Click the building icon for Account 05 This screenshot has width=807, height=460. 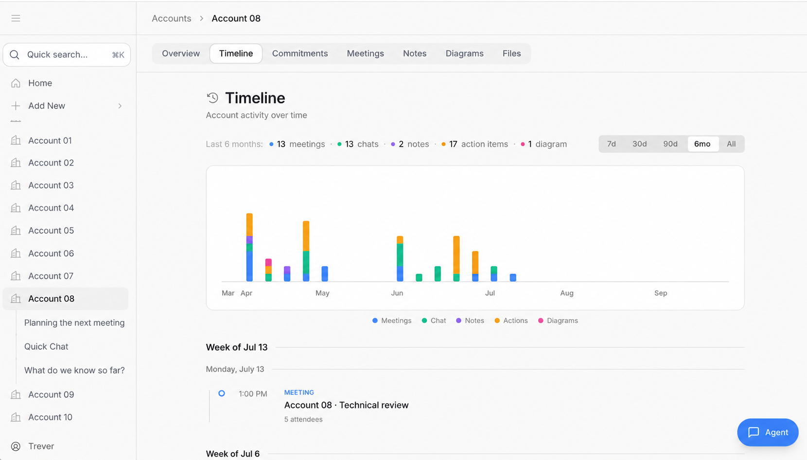pyautogui.click(x=16, y=231)
